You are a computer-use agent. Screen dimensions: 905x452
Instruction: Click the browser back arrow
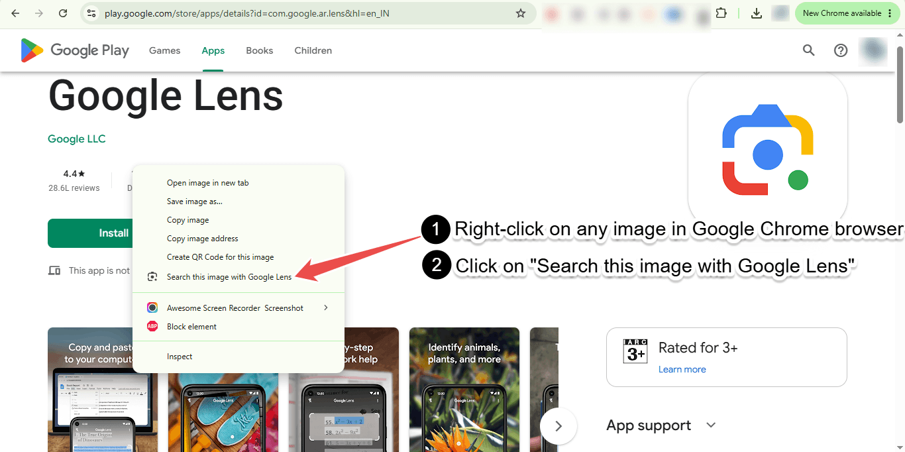tap(15, 13)
